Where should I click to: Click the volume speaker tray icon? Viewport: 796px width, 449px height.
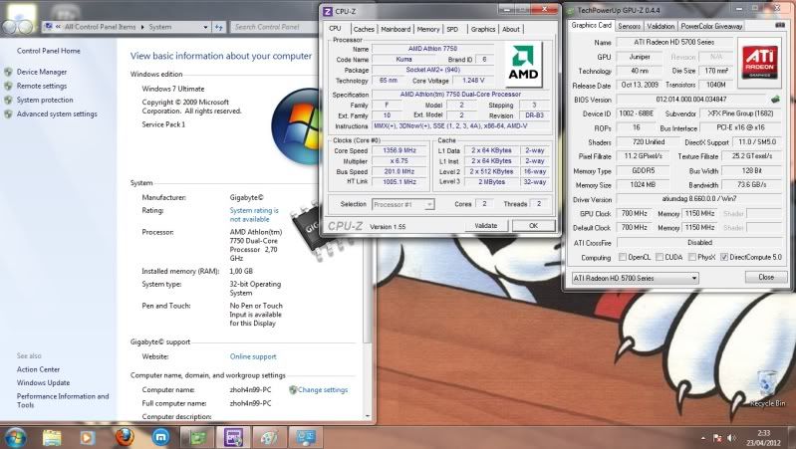731,438
